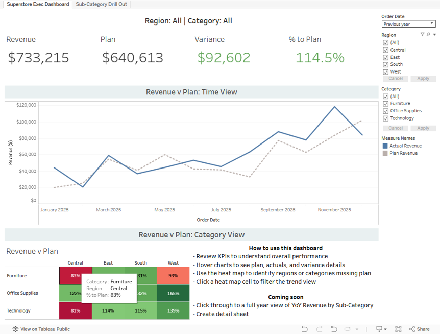Click the Undo icon in the bottom toolbar
This screenshot has width=440, height=335.
305,329
